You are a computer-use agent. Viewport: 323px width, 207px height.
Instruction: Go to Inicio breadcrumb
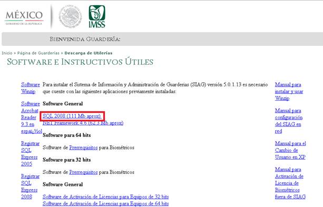(x=7, y=53)
